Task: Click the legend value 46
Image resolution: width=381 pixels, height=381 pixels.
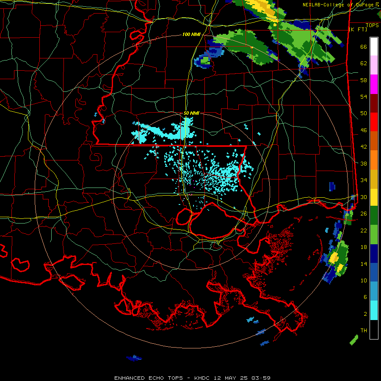Action: tap(364, 130)
